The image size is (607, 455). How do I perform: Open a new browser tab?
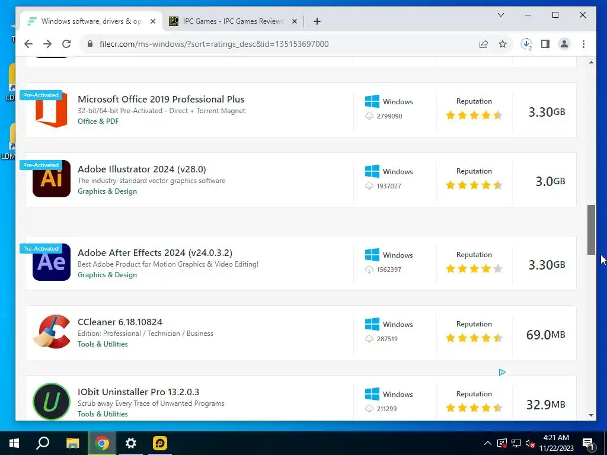pyautogui.click(x=317, y=21)
